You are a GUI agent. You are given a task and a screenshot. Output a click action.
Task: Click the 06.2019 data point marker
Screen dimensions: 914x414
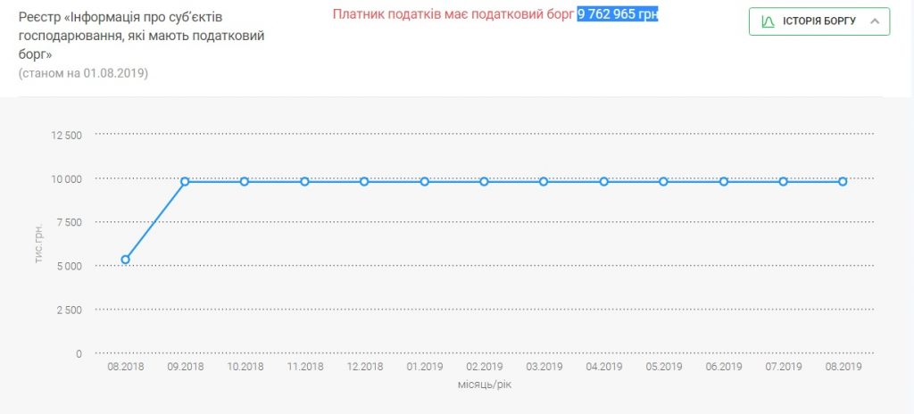[723, 181]
